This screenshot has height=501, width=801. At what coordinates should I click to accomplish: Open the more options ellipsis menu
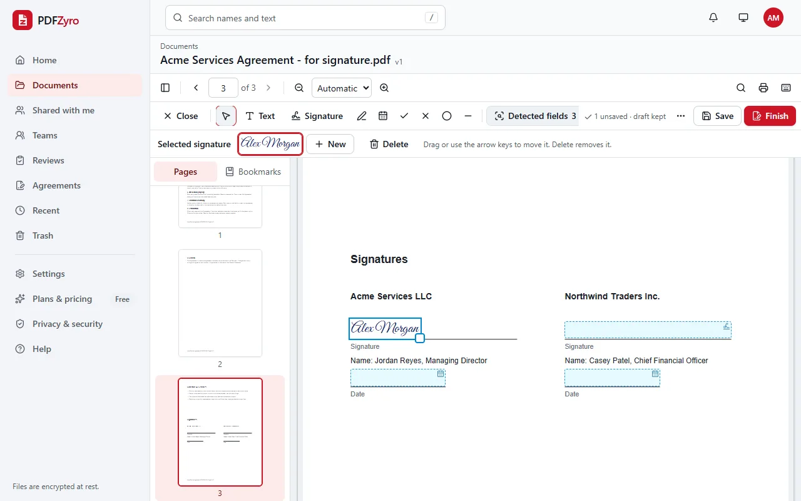coord(681,116)
